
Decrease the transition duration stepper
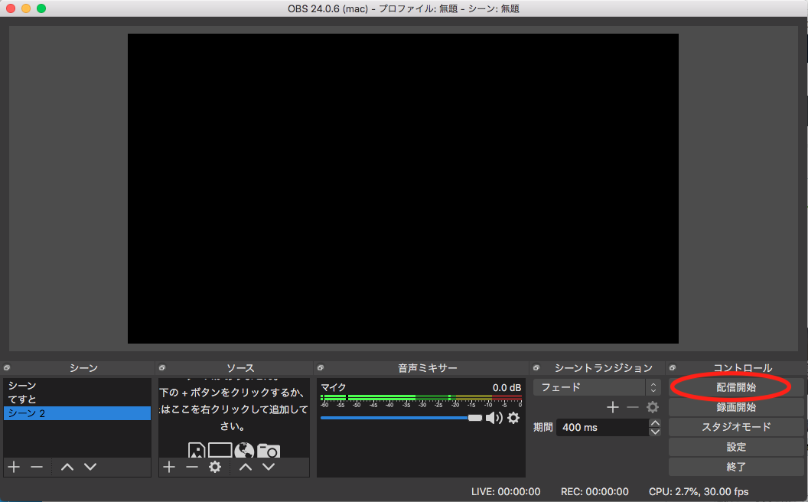pyautogui.click(x=655, y=432)
